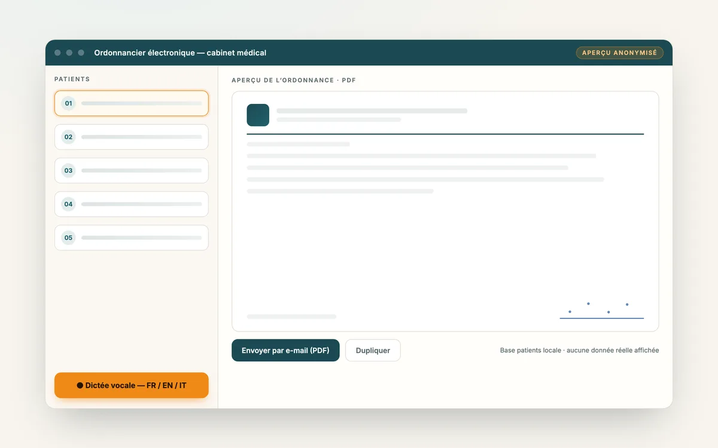Click the Ordonnancier électronique window title

click(180, 53)
